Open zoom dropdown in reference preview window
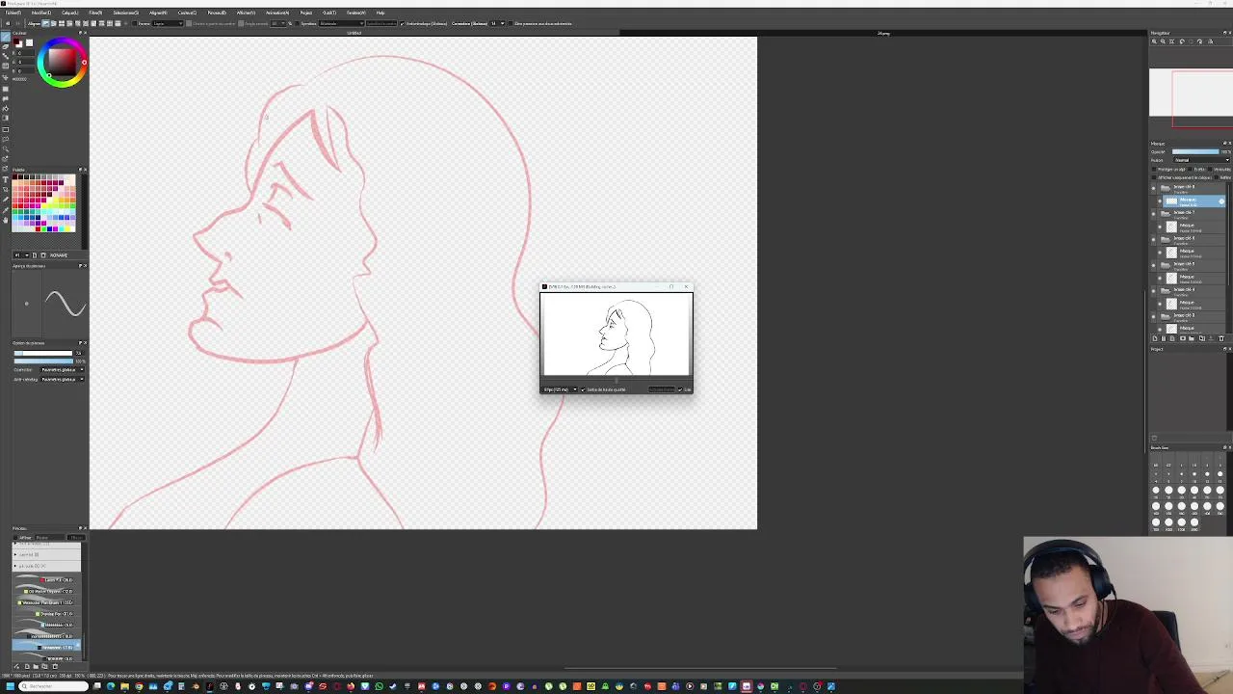The image size is (1233, 694). pos(560,389)
